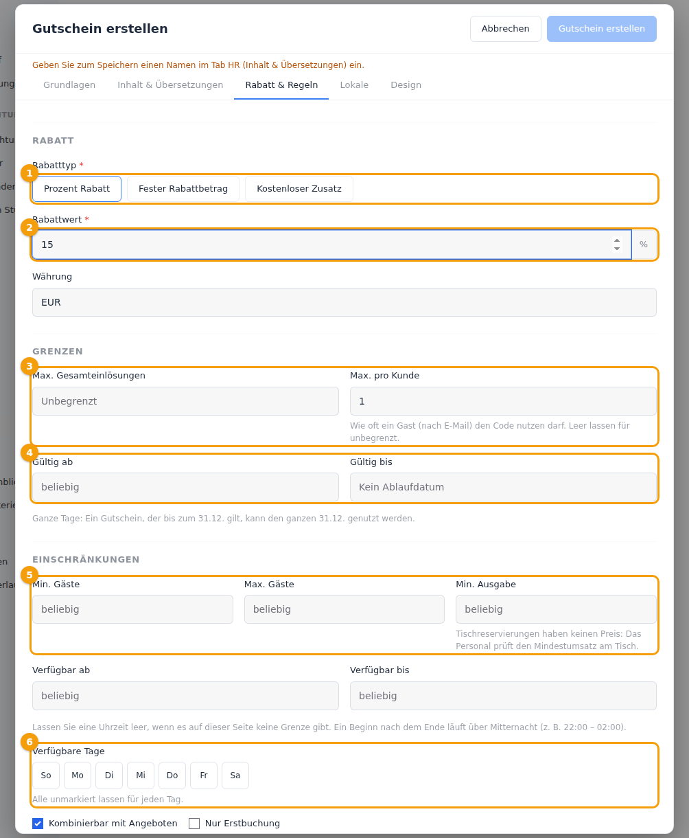Toggle the Di weekday button

(109, 775)
